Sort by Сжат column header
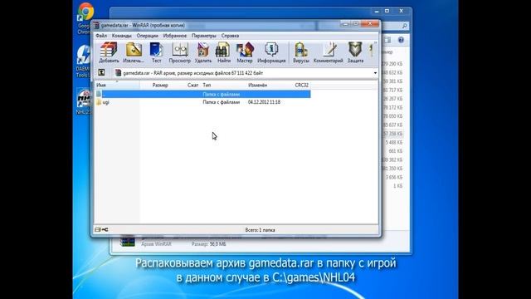The width and height of the screenshot is (531, 299). coord(192,85)
